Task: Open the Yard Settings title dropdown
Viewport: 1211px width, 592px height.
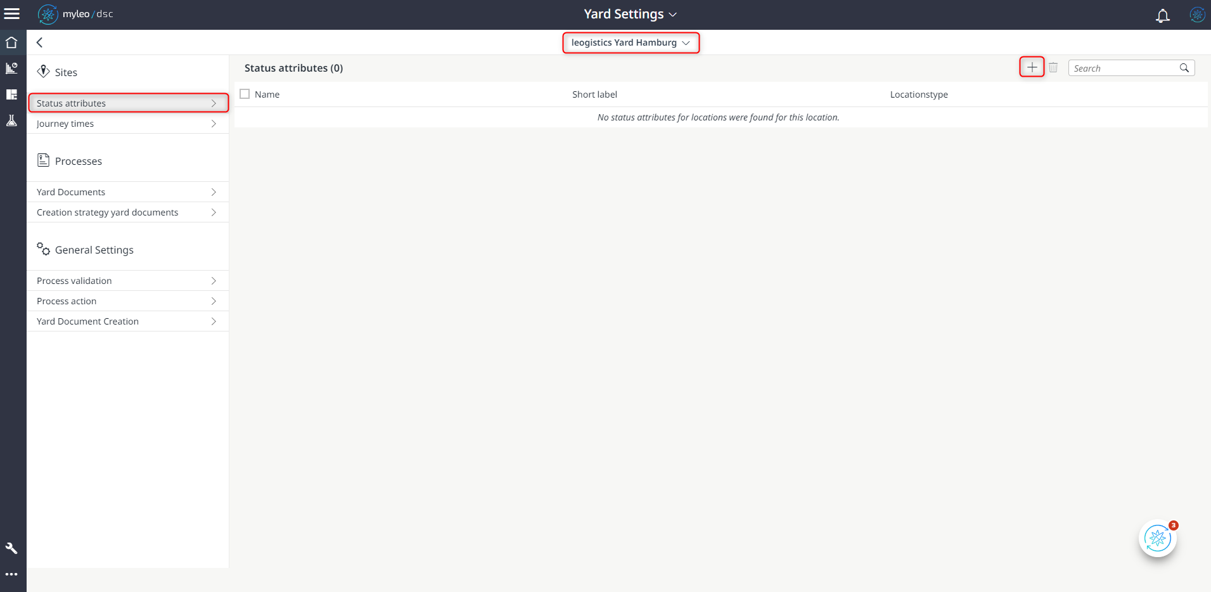Action: coord(630,14)
